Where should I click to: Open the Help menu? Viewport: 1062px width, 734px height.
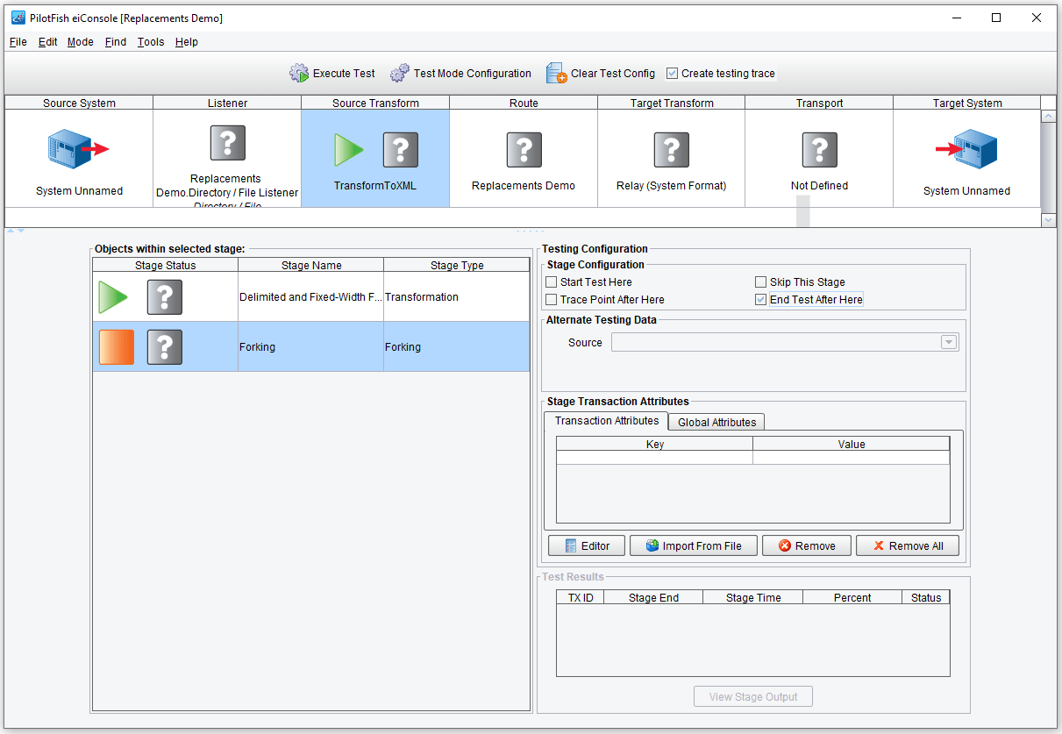pos(187,42)
